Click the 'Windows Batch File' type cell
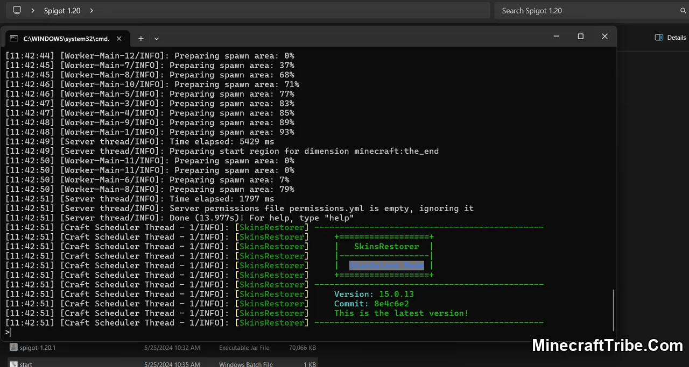The width and height of the screenshot is (689, 367). 246,364
